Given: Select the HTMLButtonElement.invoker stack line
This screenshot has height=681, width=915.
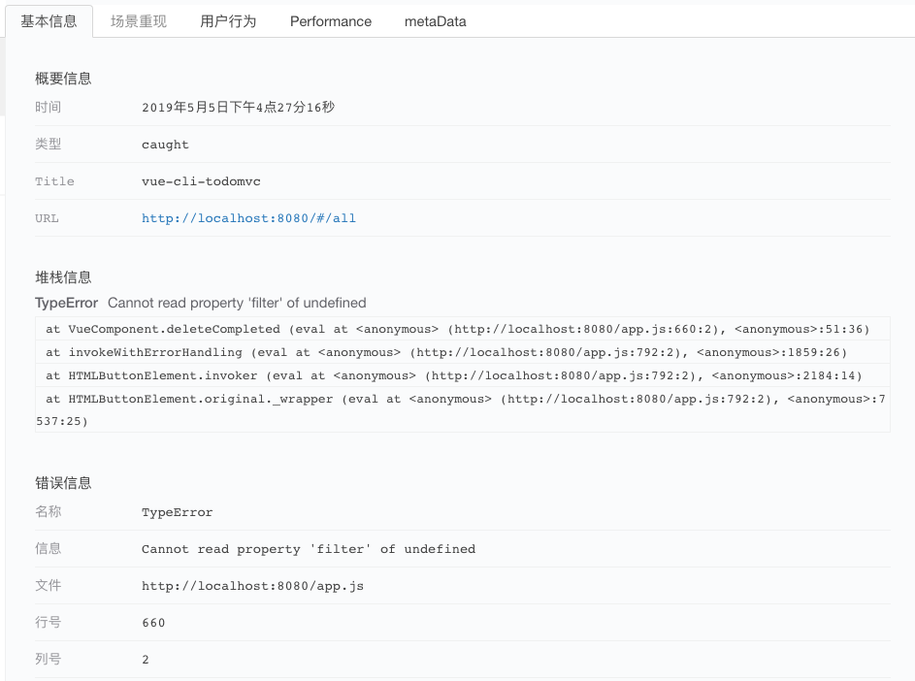Looking at the screenshot, I should click(x=462, y=375).
